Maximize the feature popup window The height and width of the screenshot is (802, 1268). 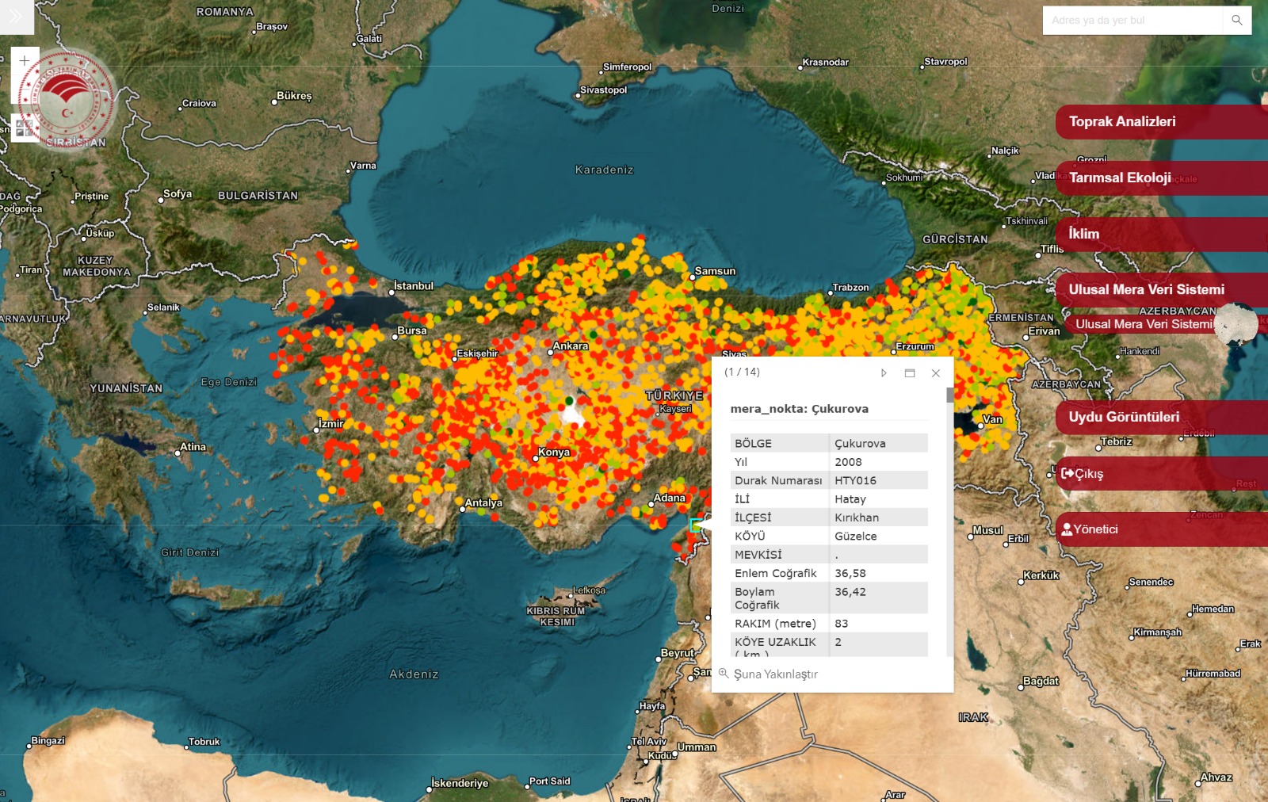[910, 373]
